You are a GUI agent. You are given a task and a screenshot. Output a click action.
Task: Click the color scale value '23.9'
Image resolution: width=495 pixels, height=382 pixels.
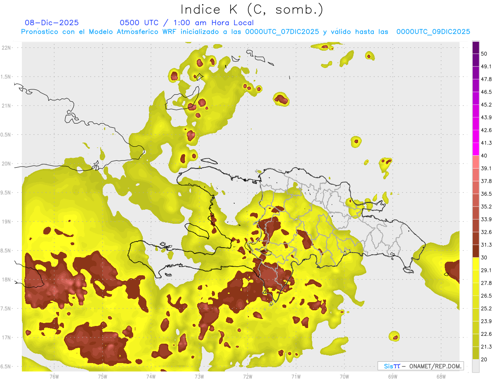(486, 321)
